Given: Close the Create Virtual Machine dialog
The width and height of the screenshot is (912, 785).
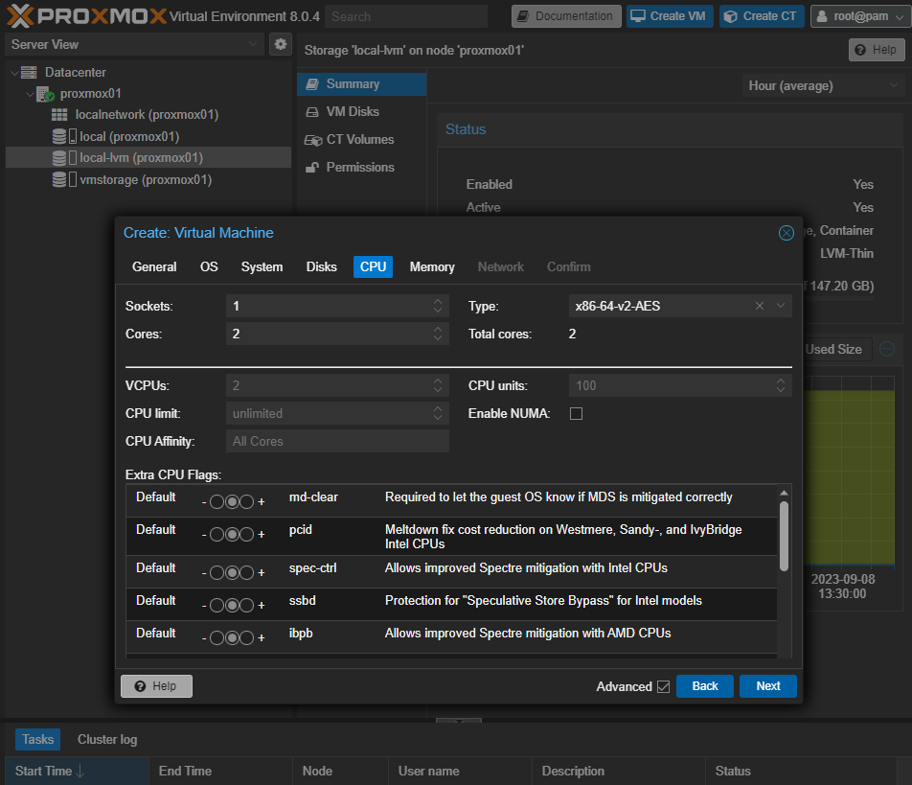Looking at the screenshot, I should (x=786, y=233).
